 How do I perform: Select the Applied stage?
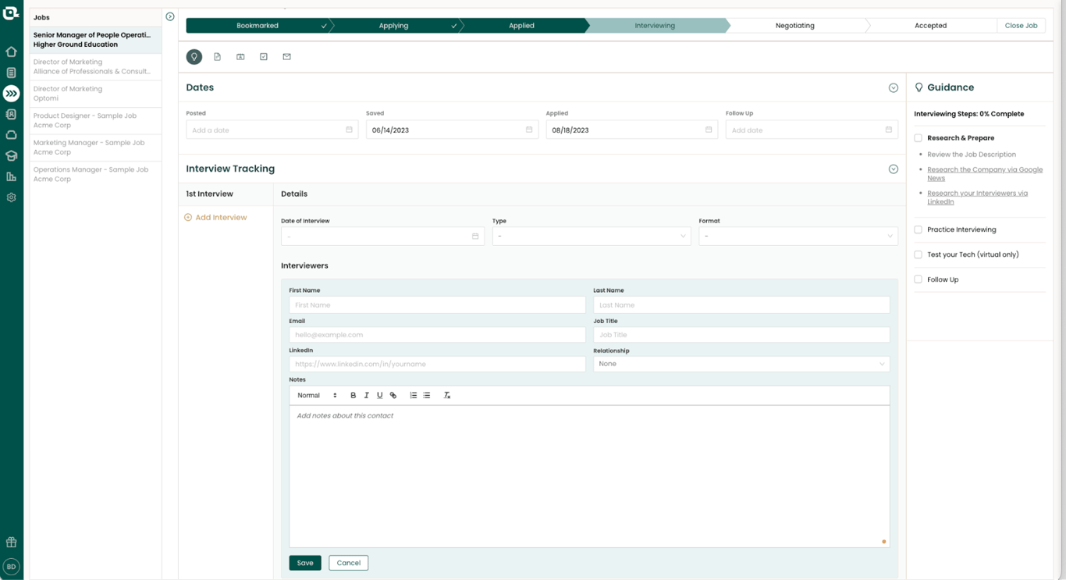[521, 26]
